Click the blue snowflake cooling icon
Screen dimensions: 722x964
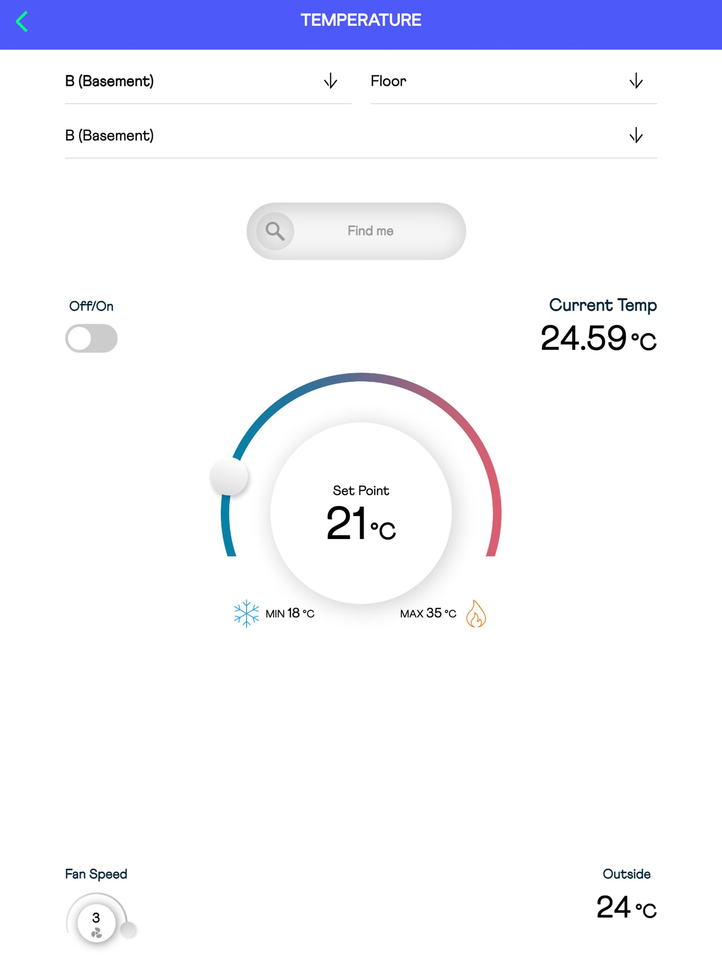click(x=246, y=613)
